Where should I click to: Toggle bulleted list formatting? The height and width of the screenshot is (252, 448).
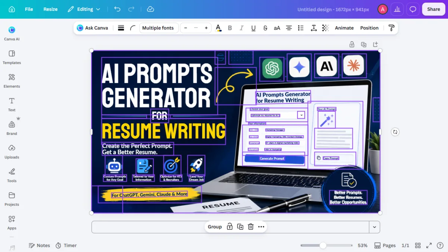301,28
